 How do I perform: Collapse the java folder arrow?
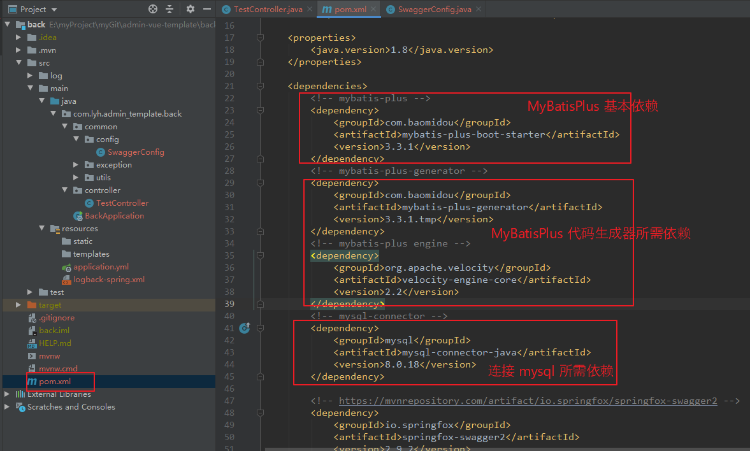(x=41, y=101)
